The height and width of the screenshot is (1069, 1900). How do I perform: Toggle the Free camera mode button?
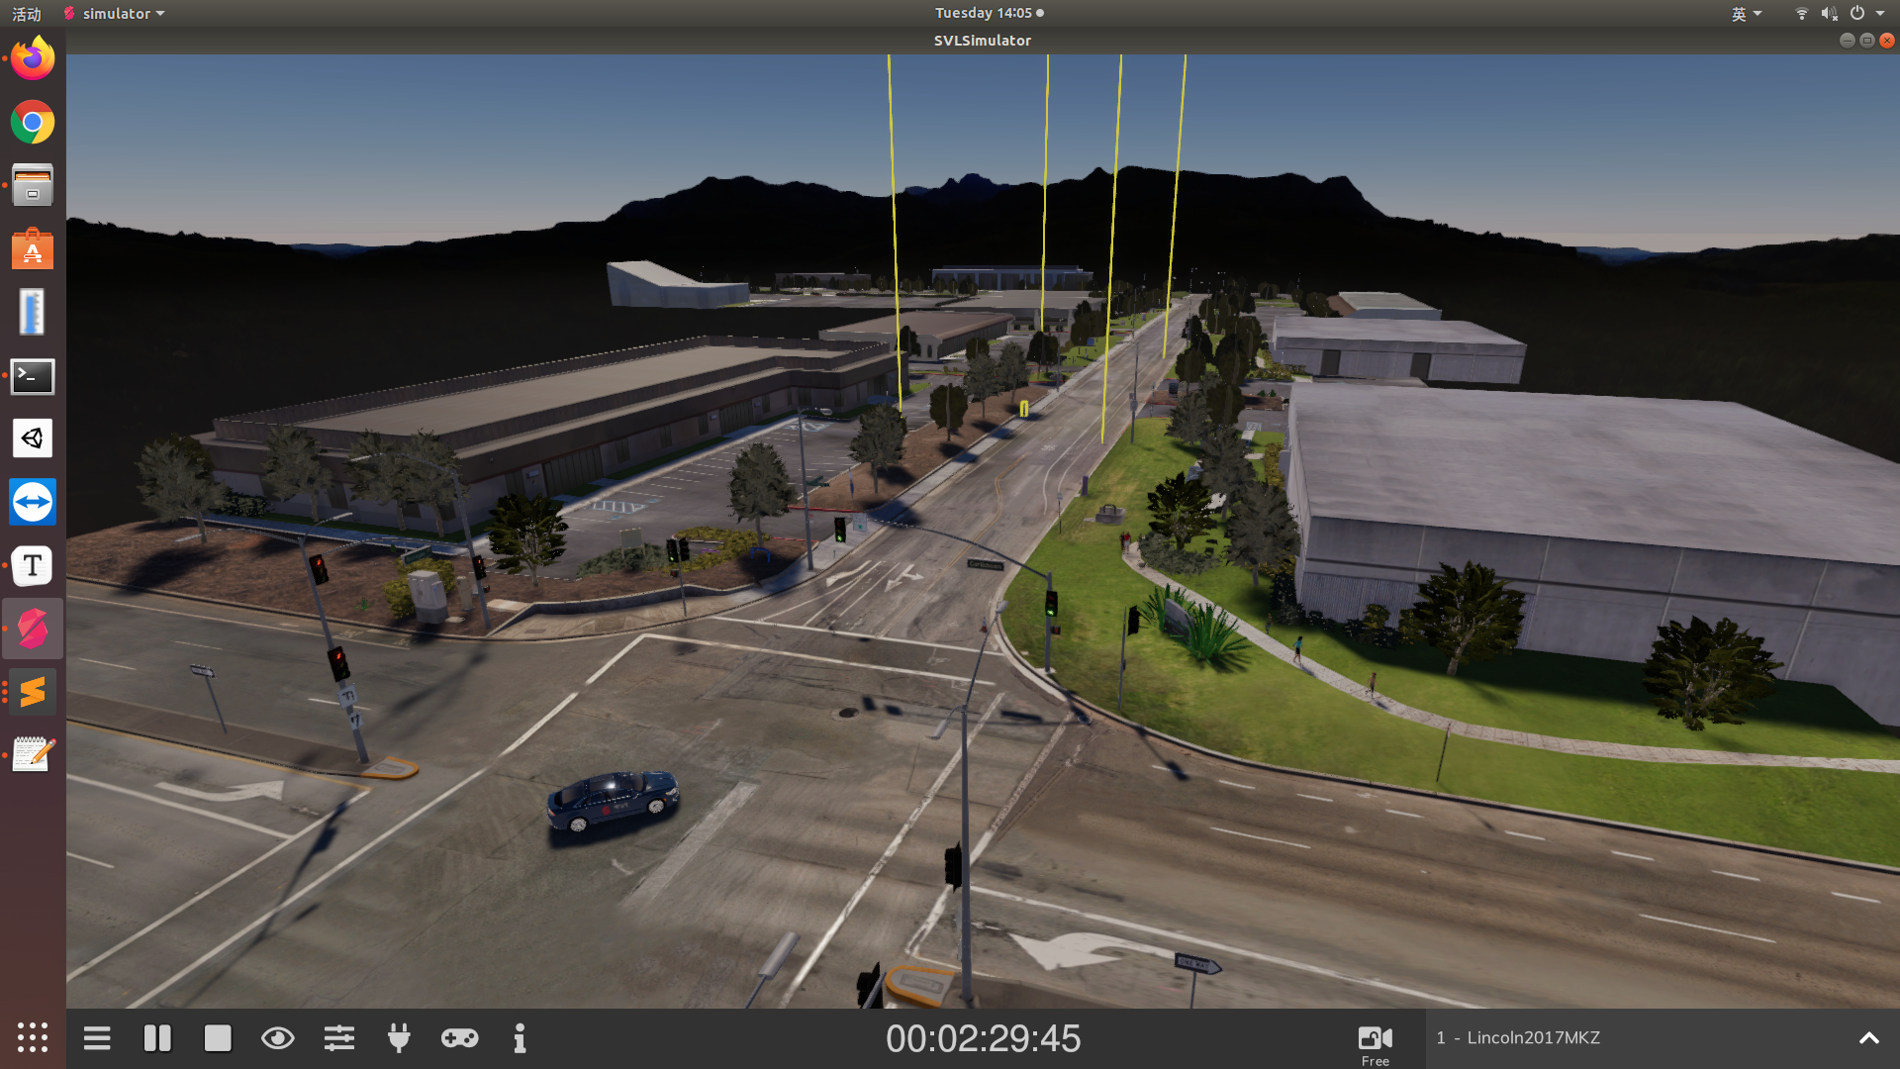click(x=1375, y=1042)
